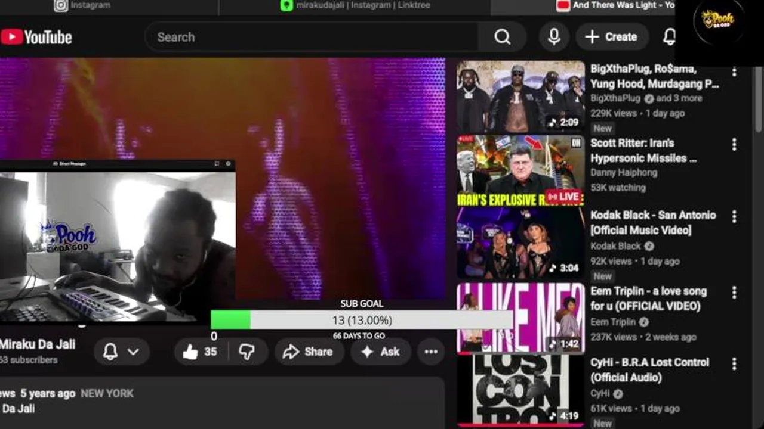This screenshot has width=764, height=429.
Task: Like the video with thumbs up
Action: (x=200, y=352)
